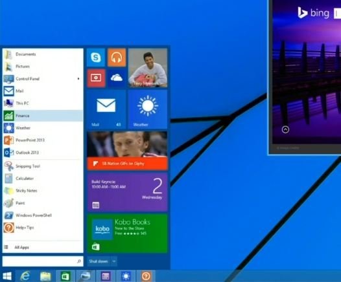The height and width of the screenshot is (282, 341).
Task: Open the OneDrive cloud tile
Action: 117,78
